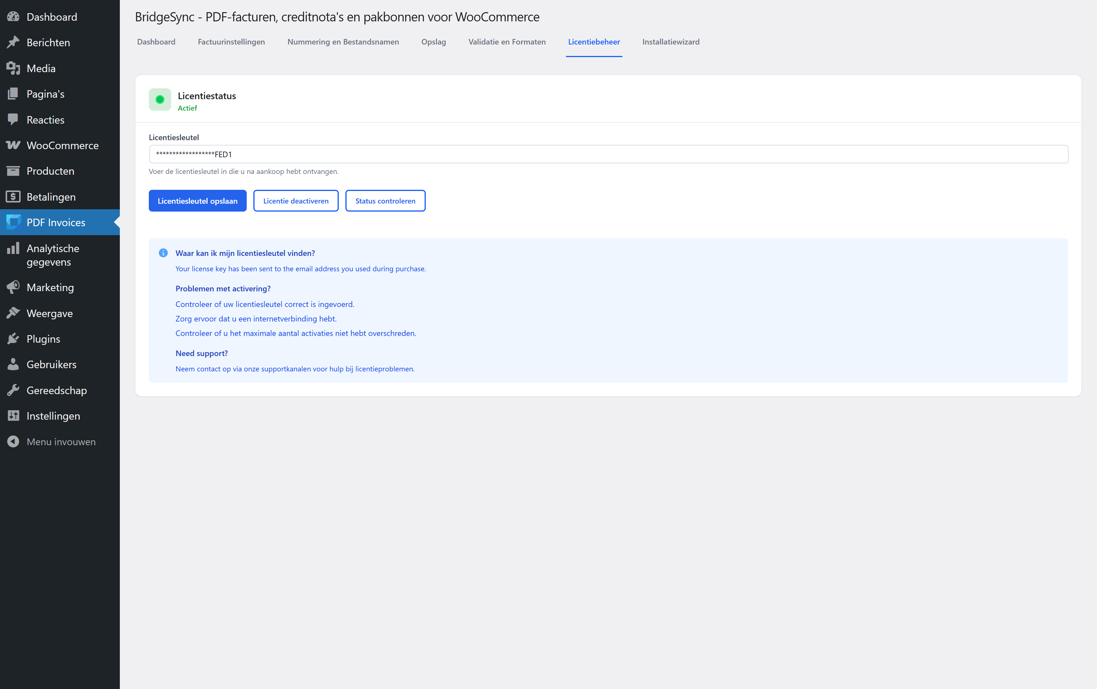Screen dimensions: 1097x689
Task: Click the Analytische gegevens bar chart icon
Action: coord(13,248)
